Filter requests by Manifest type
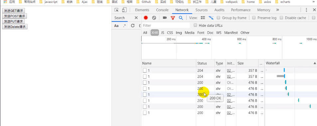Screen dimensions: 317x126 tap(231, 32)
